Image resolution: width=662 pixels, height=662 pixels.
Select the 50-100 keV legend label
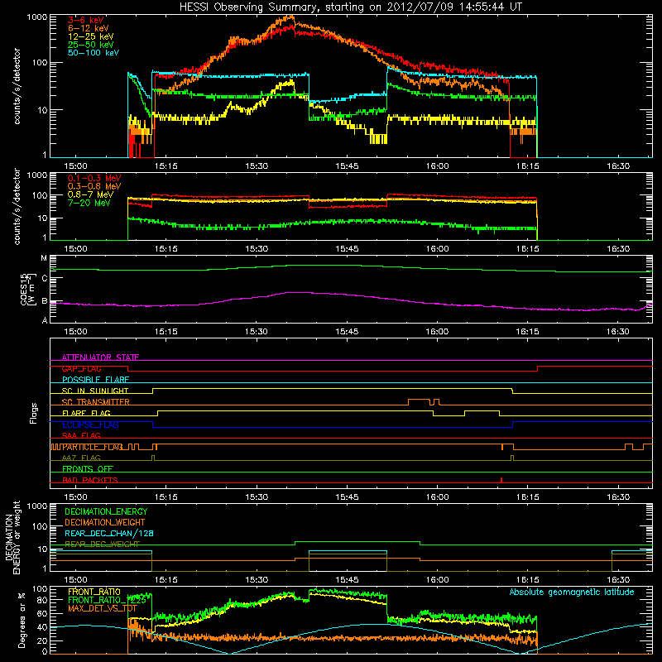click(94, 53)
